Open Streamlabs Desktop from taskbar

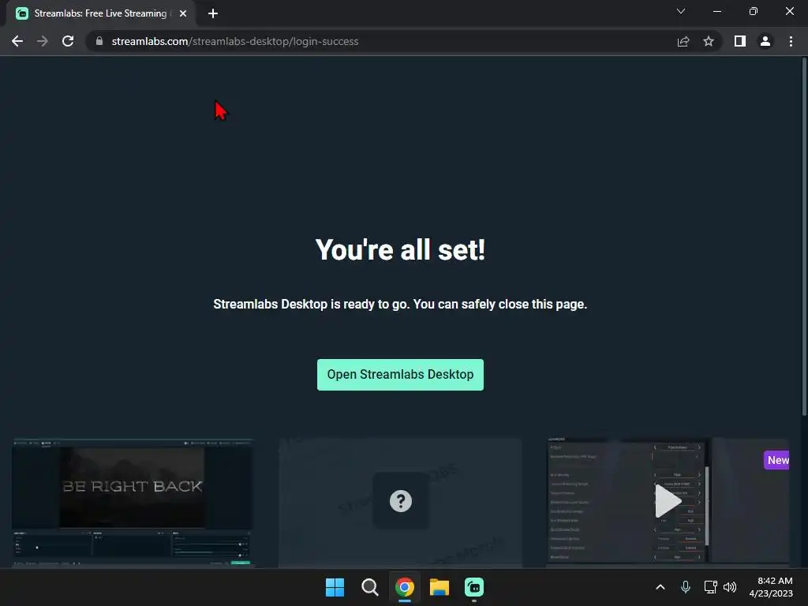[474, 587]
